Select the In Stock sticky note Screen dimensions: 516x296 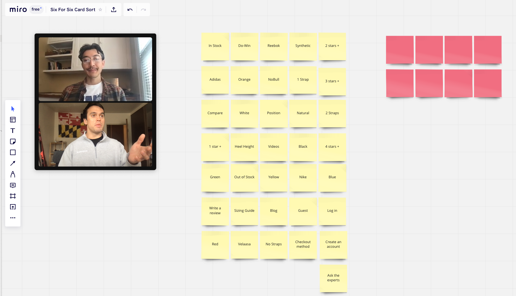pos(215,46)
